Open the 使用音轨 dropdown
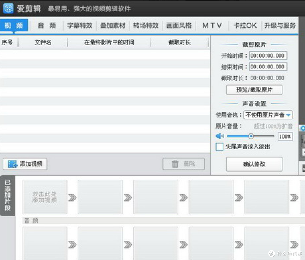305x260 pixels. [x=268, y=115]
